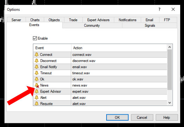Click the Help button

(x=166, y=118)
